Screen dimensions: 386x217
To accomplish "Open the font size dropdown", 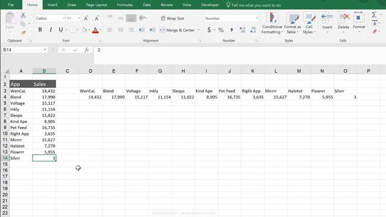I will click(79, 18).
